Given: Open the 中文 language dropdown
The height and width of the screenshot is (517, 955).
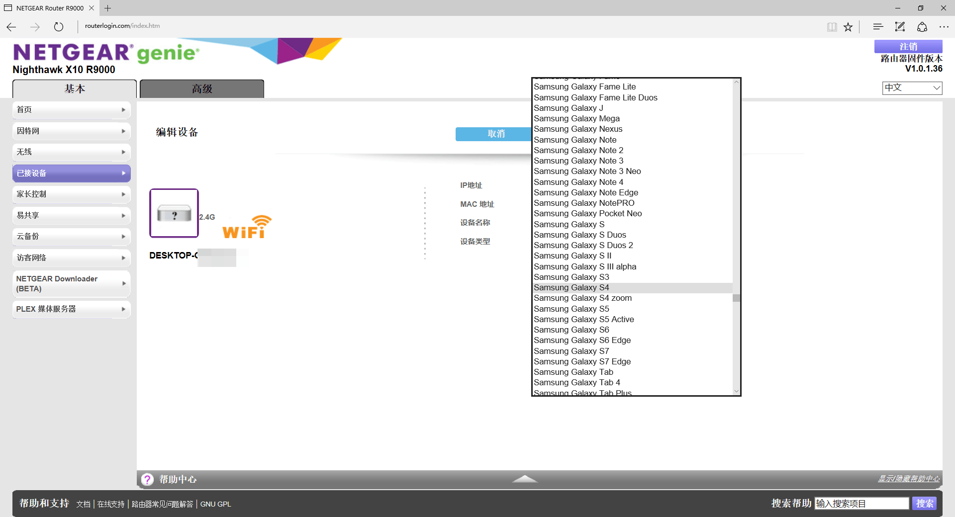Looking at the screenshot, I should pyautogui.click(x=912, y=88).
